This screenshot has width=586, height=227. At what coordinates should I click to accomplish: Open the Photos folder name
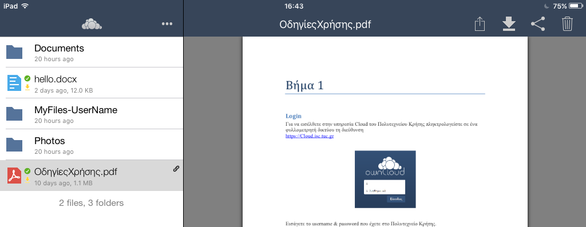coord(50,141)
